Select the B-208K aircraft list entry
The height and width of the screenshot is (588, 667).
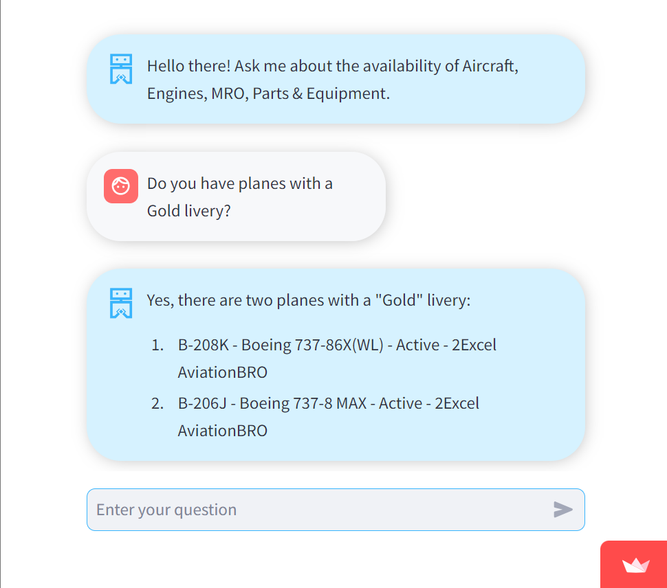(x=202, y=345)
